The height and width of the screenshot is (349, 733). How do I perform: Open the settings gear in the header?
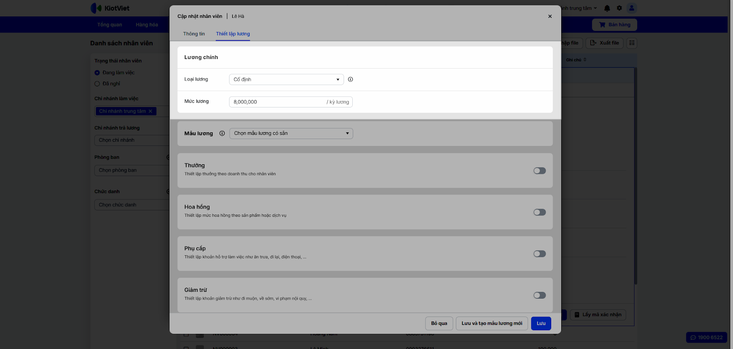point(619,8)
